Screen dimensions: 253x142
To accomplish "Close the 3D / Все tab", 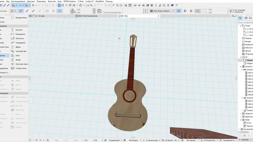I will [x=158, y=16].
